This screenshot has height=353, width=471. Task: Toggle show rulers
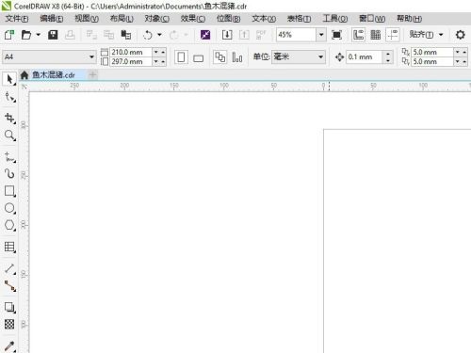(x=358, y=35)
